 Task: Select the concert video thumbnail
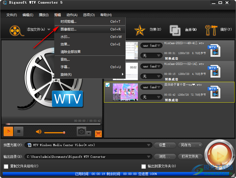click(x=125, y=92)
